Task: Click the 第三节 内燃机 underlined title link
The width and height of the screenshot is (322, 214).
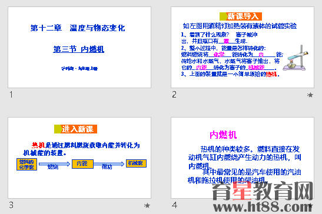Action: coord(79,49)
